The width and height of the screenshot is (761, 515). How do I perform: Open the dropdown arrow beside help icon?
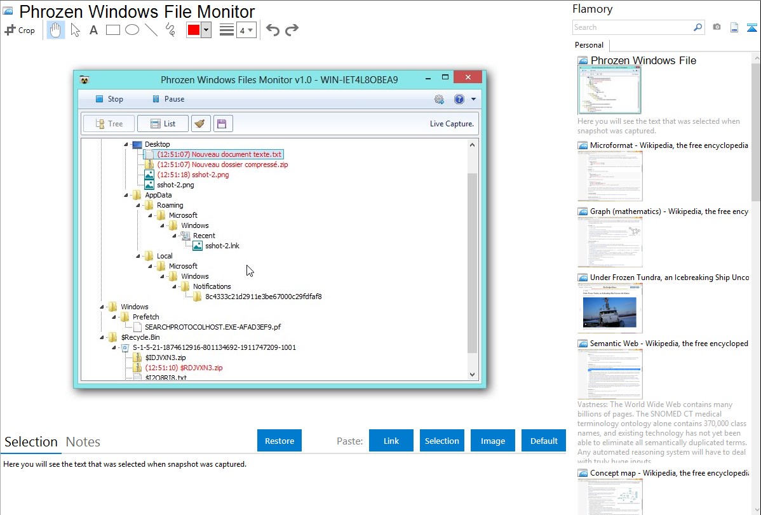coord(473,99)
